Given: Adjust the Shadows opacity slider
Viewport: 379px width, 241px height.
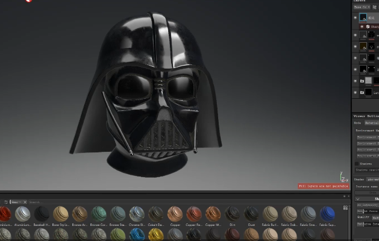Looking at the screenshot, I should (x=367, y=170).
